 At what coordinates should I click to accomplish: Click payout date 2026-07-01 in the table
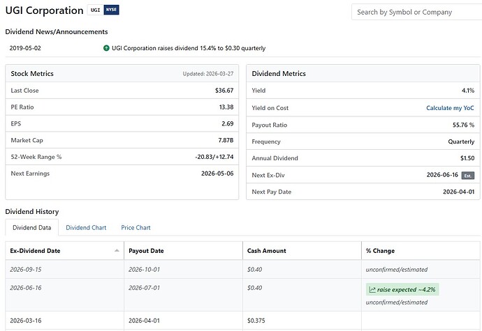[x=144, y=288]
